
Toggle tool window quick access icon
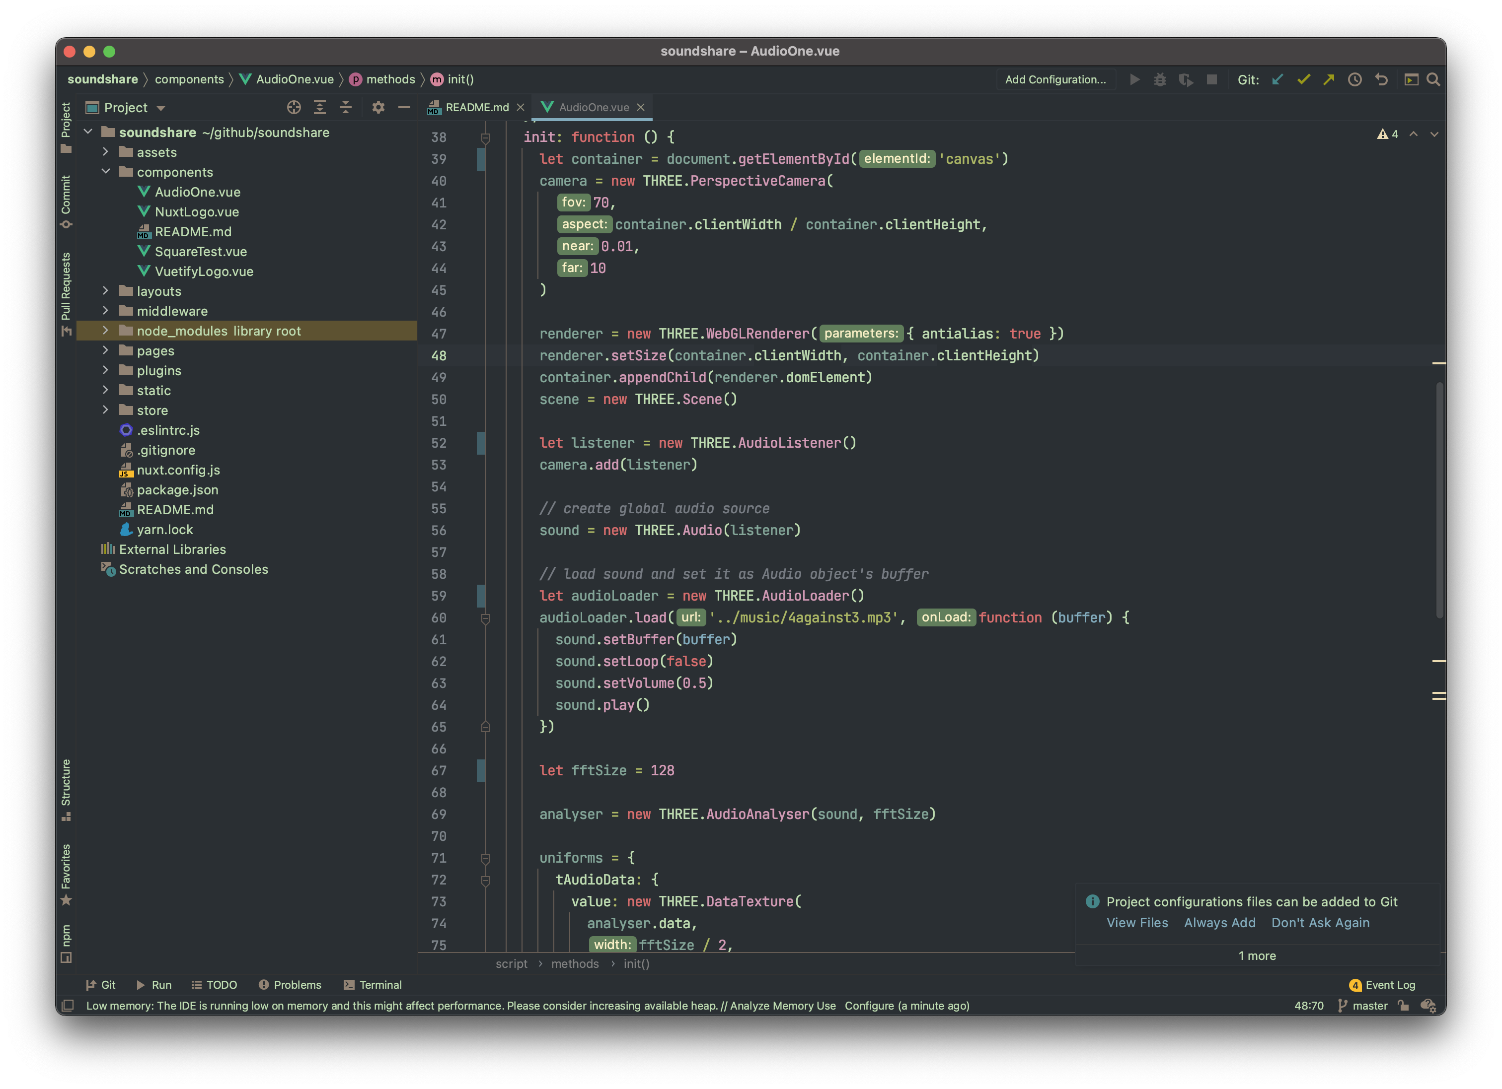pyautogui.click(x=67, y=1006)
